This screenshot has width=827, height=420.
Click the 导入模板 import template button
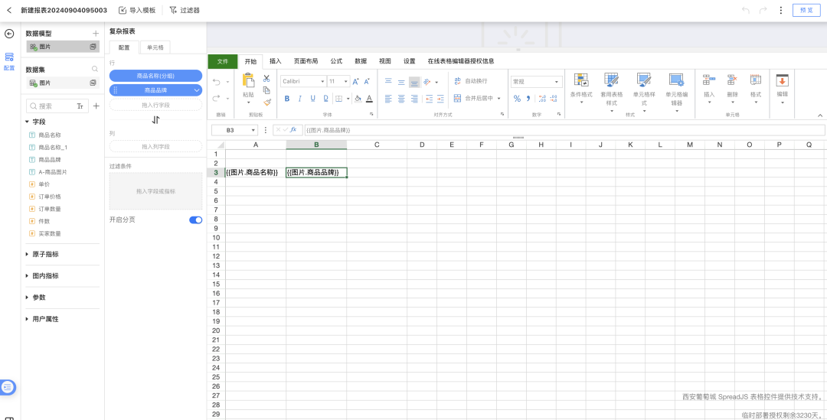pos(137,10)
